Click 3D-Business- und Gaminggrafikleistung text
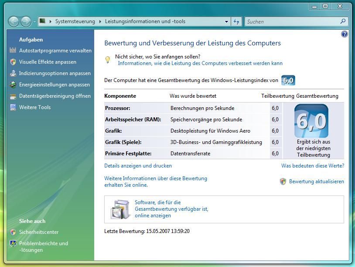This screenshot has width=355, height=267. point(216,142)
